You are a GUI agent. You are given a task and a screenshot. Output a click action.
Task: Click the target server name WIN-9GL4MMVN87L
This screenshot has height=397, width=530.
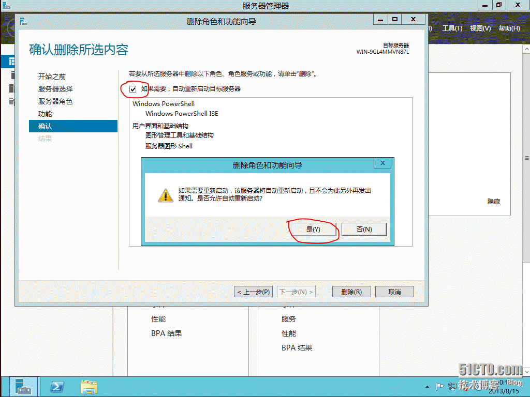382,52
